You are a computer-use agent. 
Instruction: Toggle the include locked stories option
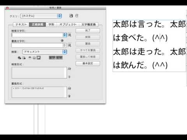click(x=24, y=58)
